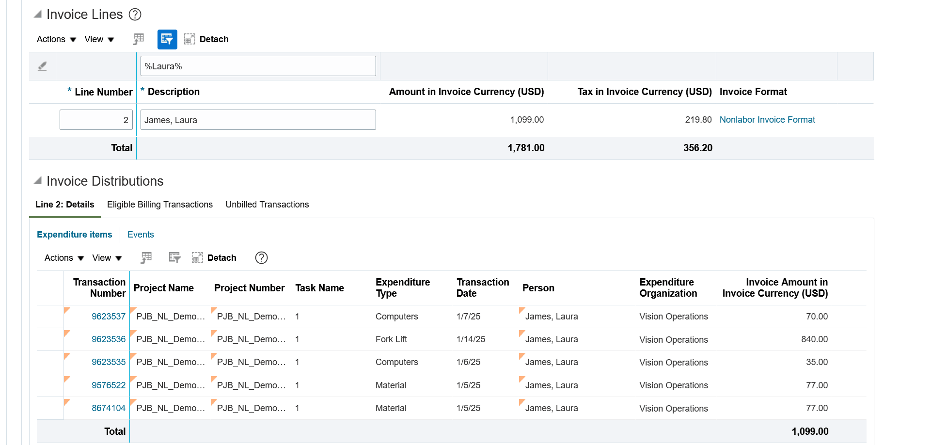This screenshot has height=445, width=930.
Task: Click Amount in Invoice Currency (USD) header
Action: [467, 92]
